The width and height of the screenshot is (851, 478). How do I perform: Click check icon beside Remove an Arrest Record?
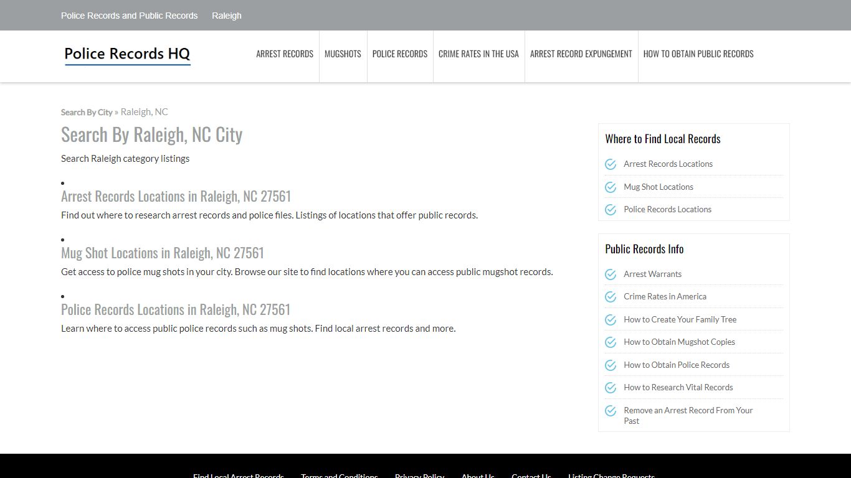611,411
